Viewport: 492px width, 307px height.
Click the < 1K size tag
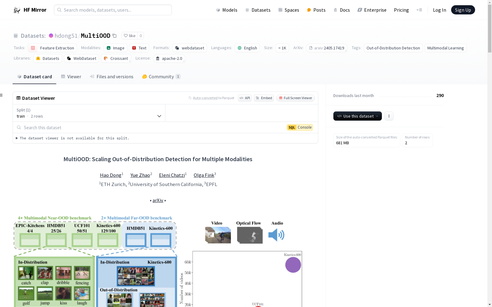click(282, 48)
